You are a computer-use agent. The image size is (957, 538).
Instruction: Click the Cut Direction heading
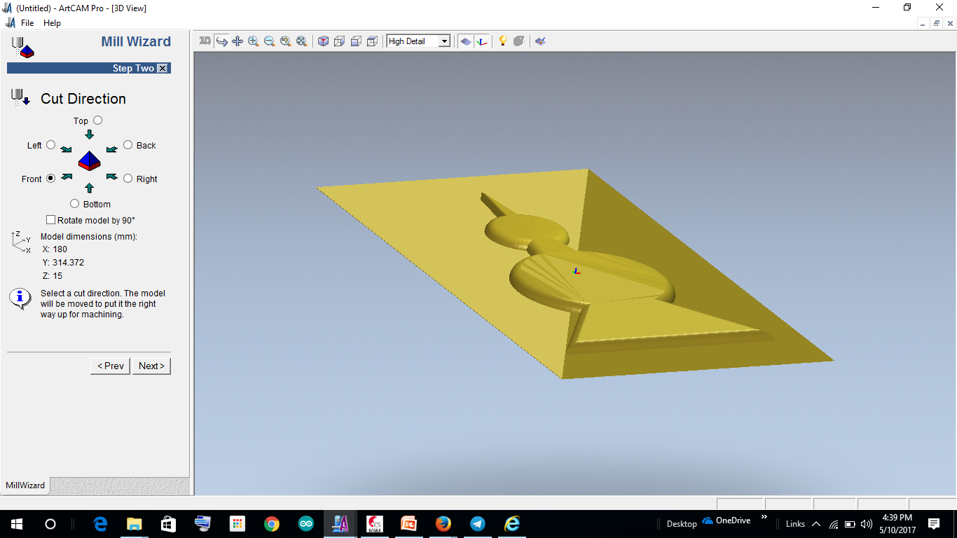point(83,99)
